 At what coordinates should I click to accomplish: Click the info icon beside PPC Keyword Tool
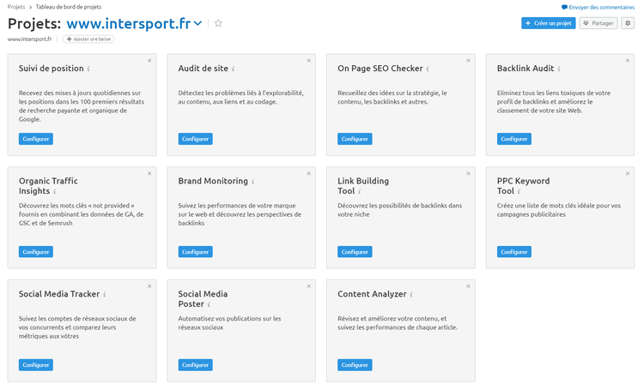click(x=519, y=191)
